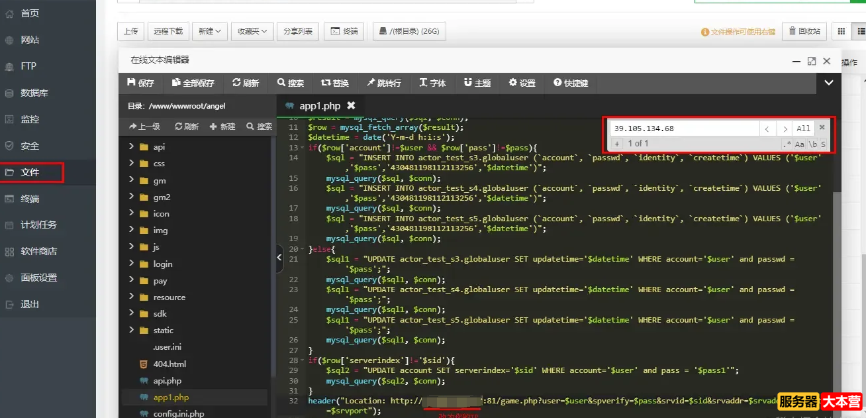The image size is (866, 418).
Task: Click 跳转行 go-to-line in editor toolbar
Action: tap(384, 83)
